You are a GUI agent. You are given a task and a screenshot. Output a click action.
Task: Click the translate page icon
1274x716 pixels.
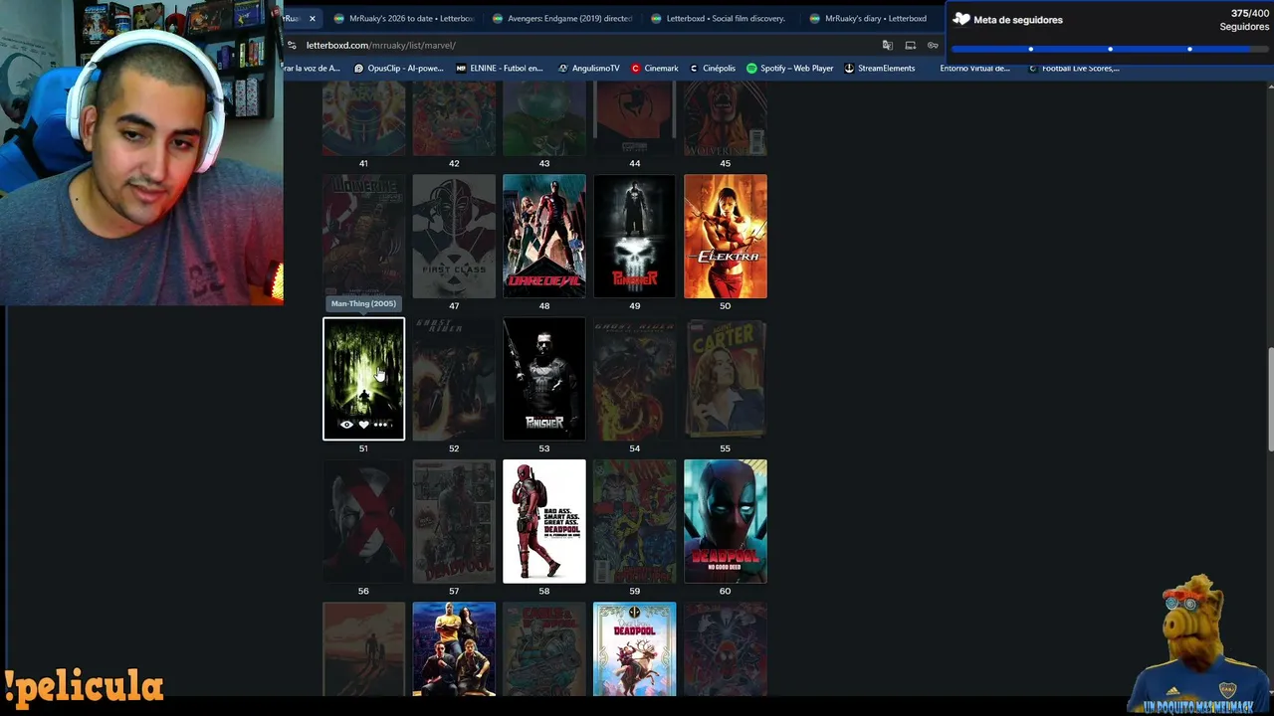point(887,45)
